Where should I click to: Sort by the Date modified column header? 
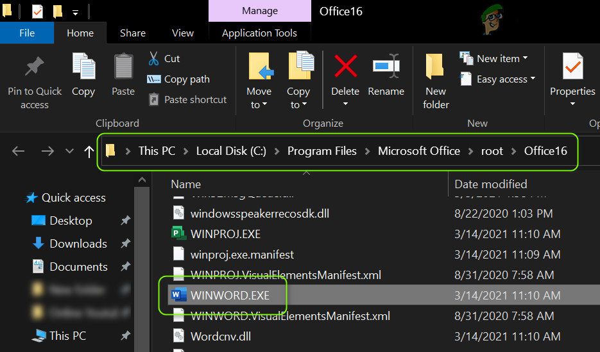(x=491, y=184)
